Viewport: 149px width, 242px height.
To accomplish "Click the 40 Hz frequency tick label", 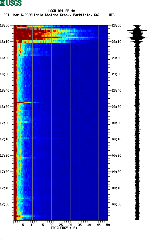I will [89, 225].
